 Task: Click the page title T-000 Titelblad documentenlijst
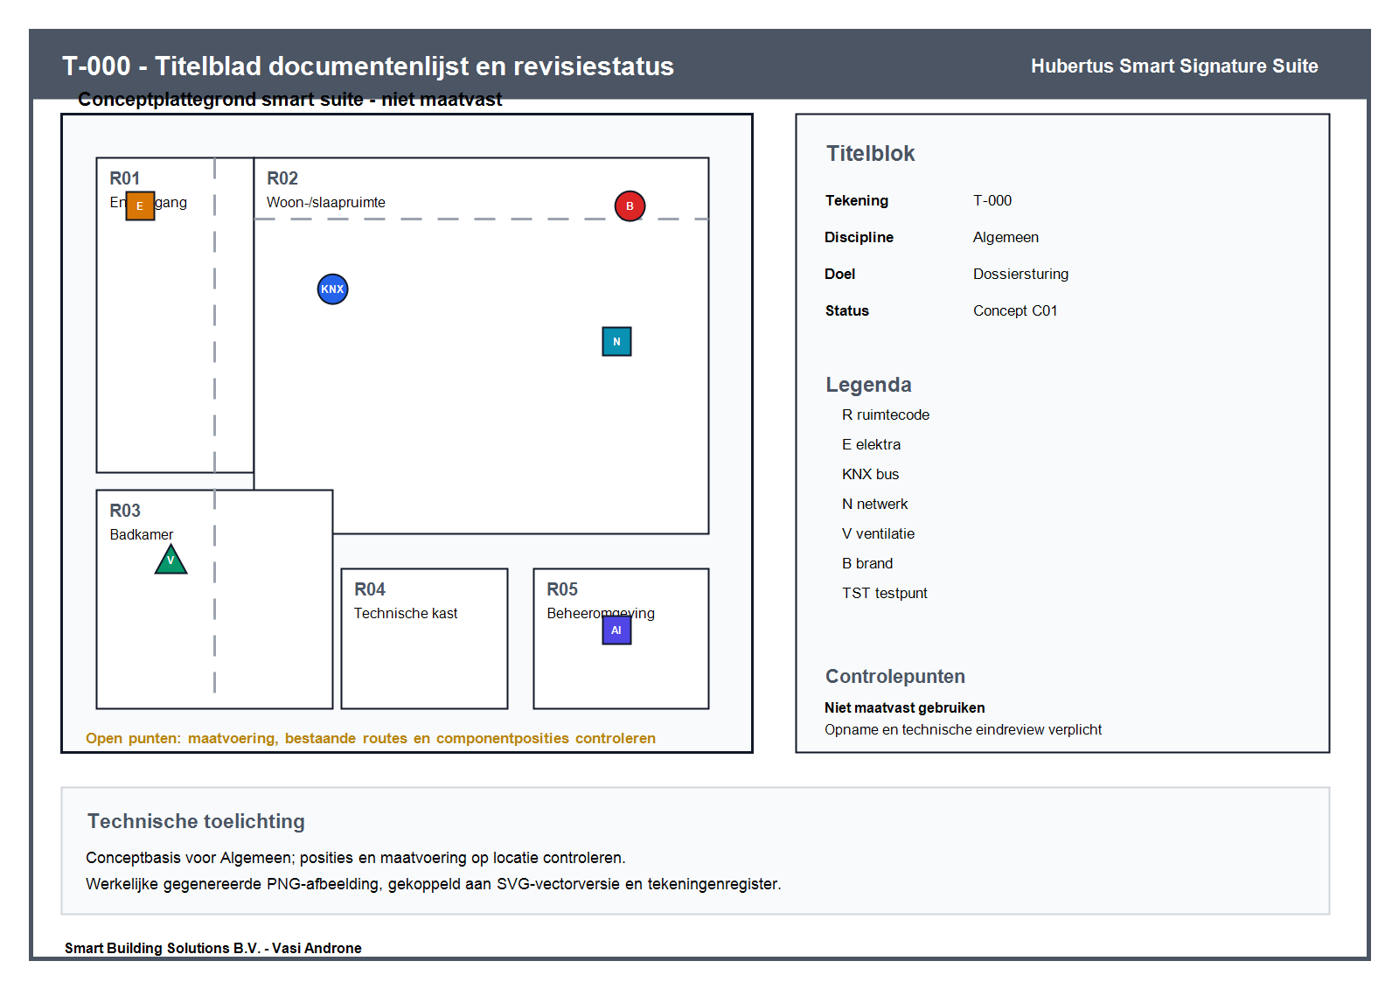(367, 66)
